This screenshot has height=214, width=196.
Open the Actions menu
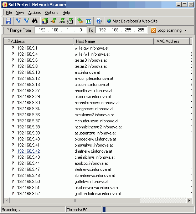(x=35, y=12)
